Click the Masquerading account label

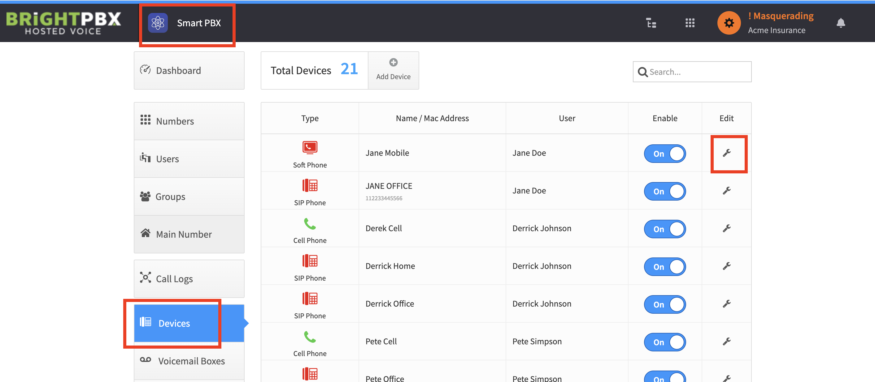pos(781,16)
